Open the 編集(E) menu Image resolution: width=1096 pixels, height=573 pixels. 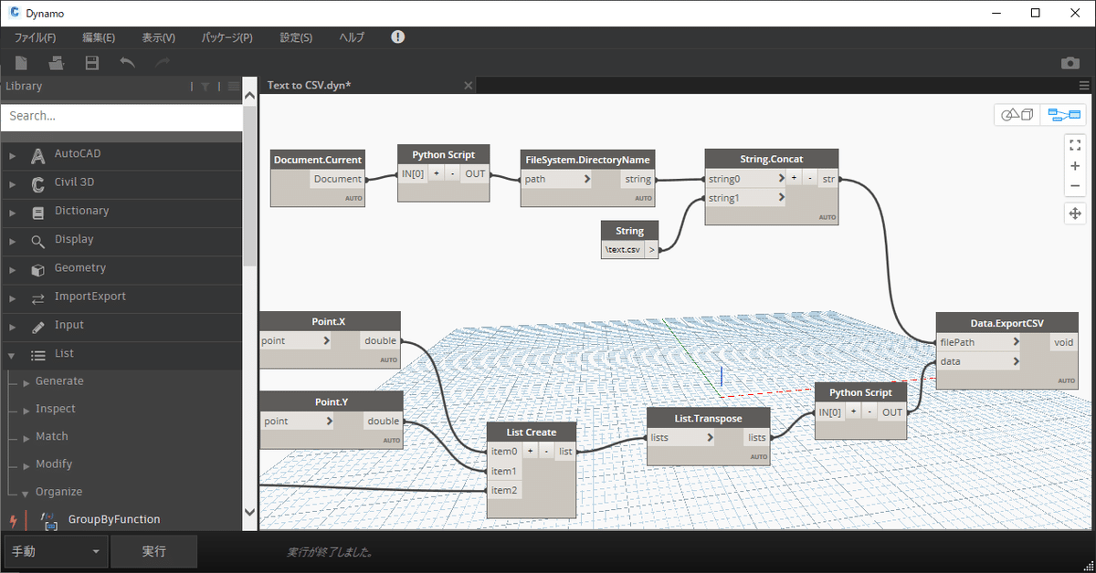click(x=99, y=37)
